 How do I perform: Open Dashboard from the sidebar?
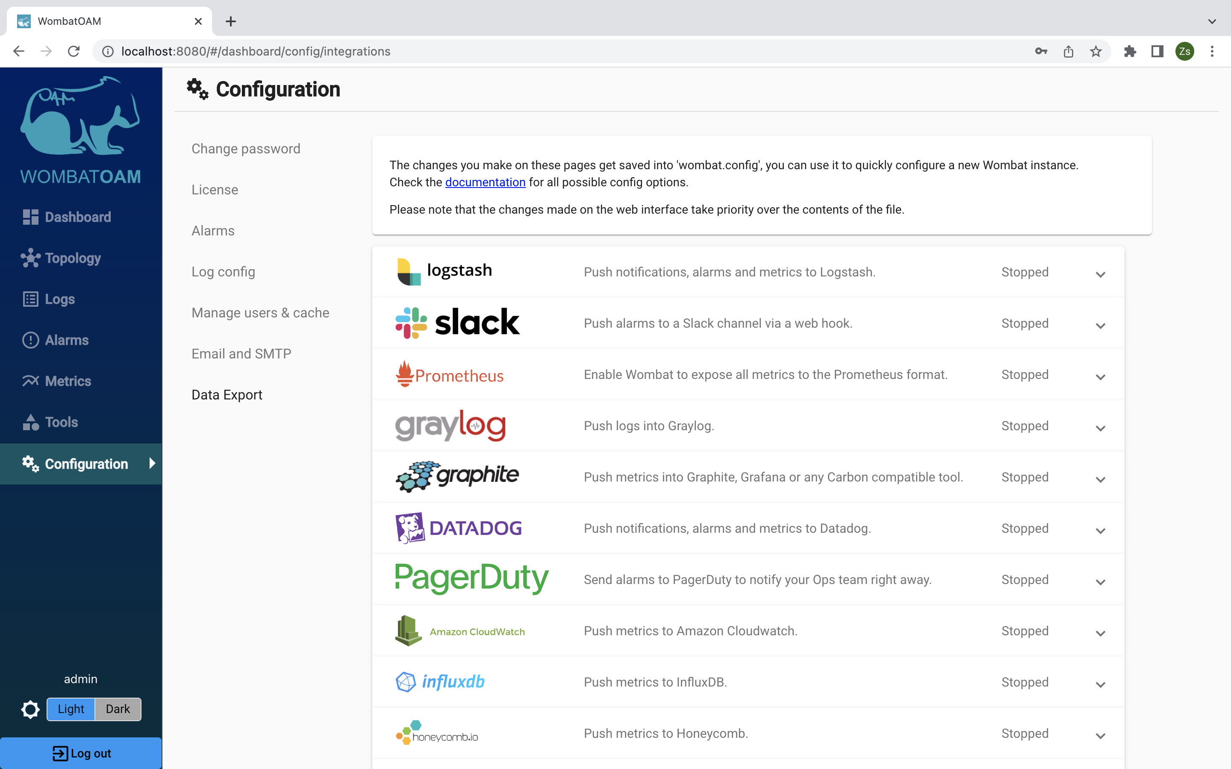pyautogui.click(x=67, y=217)
